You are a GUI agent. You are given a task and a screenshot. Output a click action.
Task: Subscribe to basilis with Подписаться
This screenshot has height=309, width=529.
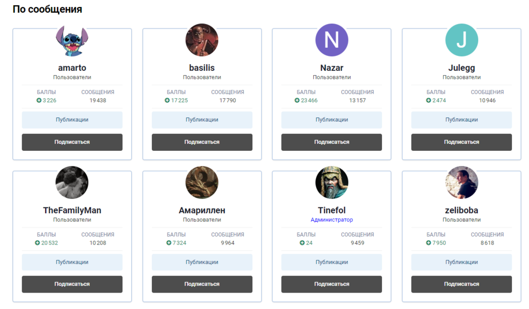(x=202, y=142)
